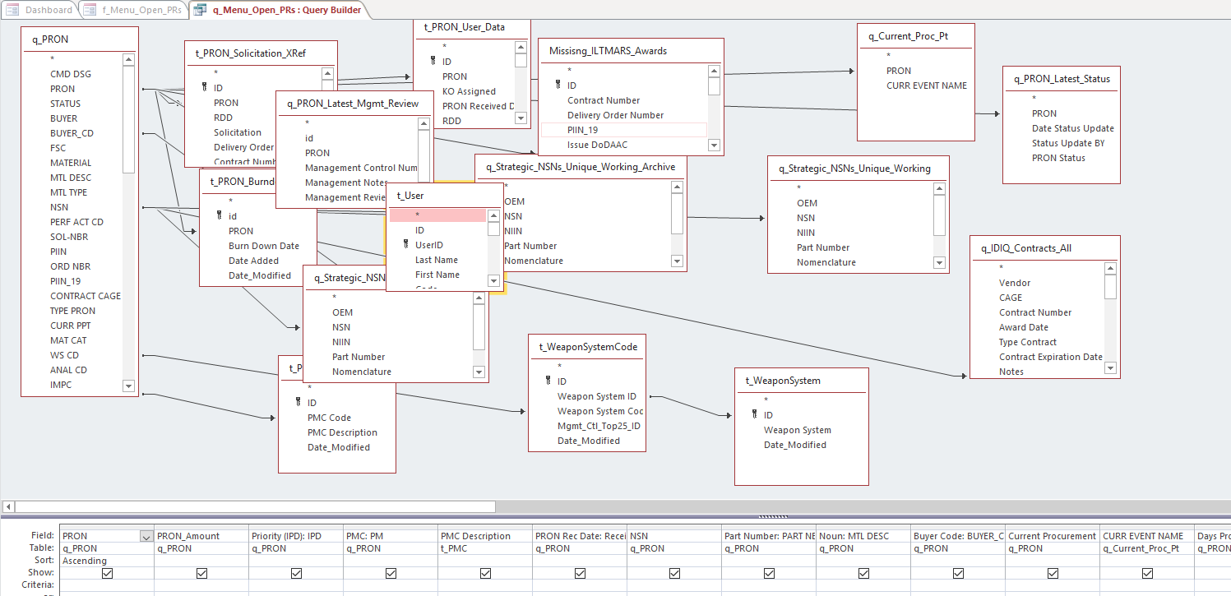
Task: Click Criteria cell under PRON column
Action: tap(107, 585)
